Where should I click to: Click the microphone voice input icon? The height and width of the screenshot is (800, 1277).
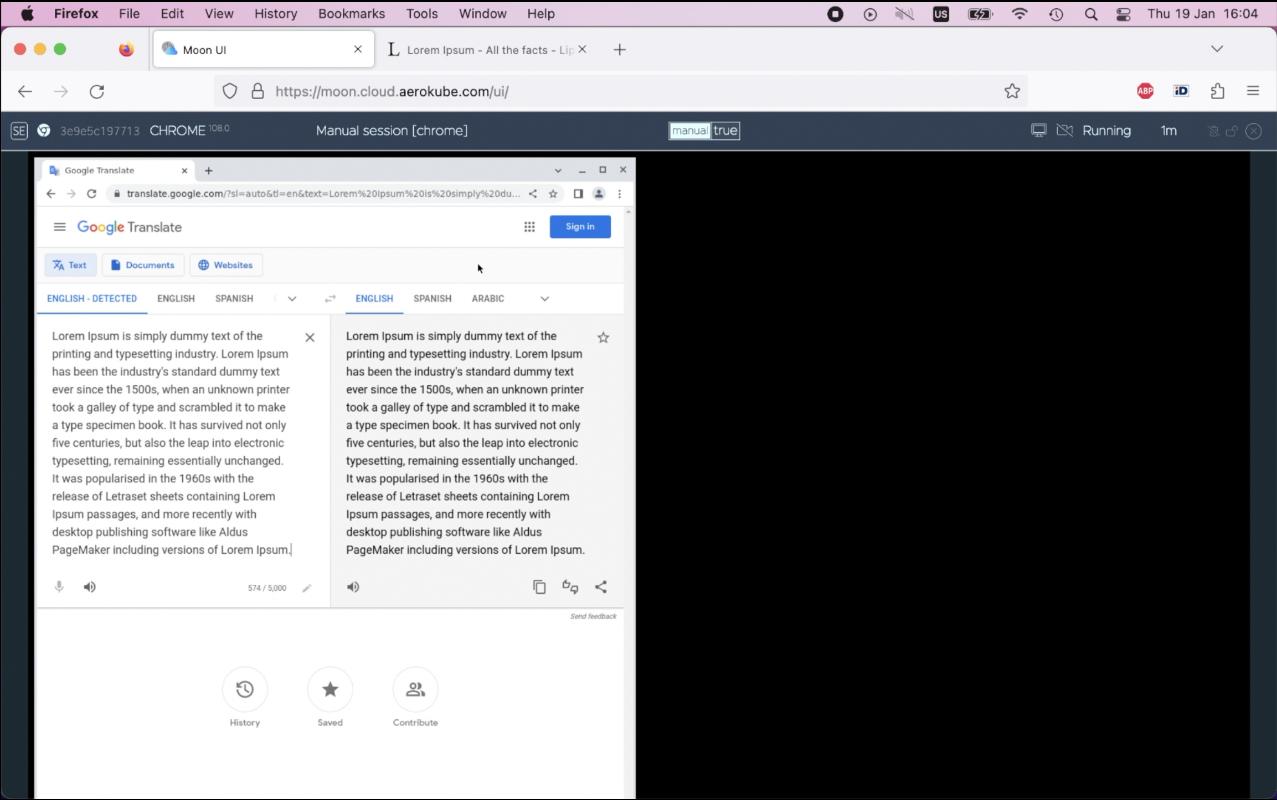pyautogui.click(x=59, y=587)
